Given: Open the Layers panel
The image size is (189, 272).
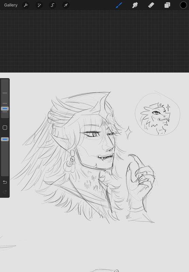Looking at the screenshot, I should pyautogui.click(x=167, y=5).
